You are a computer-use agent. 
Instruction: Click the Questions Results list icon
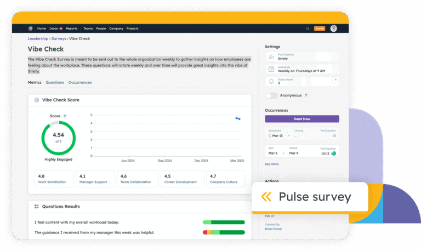click(37, 207)
